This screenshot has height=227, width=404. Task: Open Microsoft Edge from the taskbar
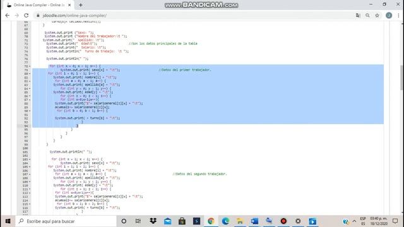[x=225, y=221]
